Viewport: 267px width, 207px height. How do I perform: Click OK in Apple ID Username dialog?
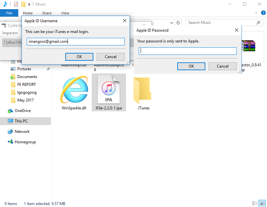79,57
